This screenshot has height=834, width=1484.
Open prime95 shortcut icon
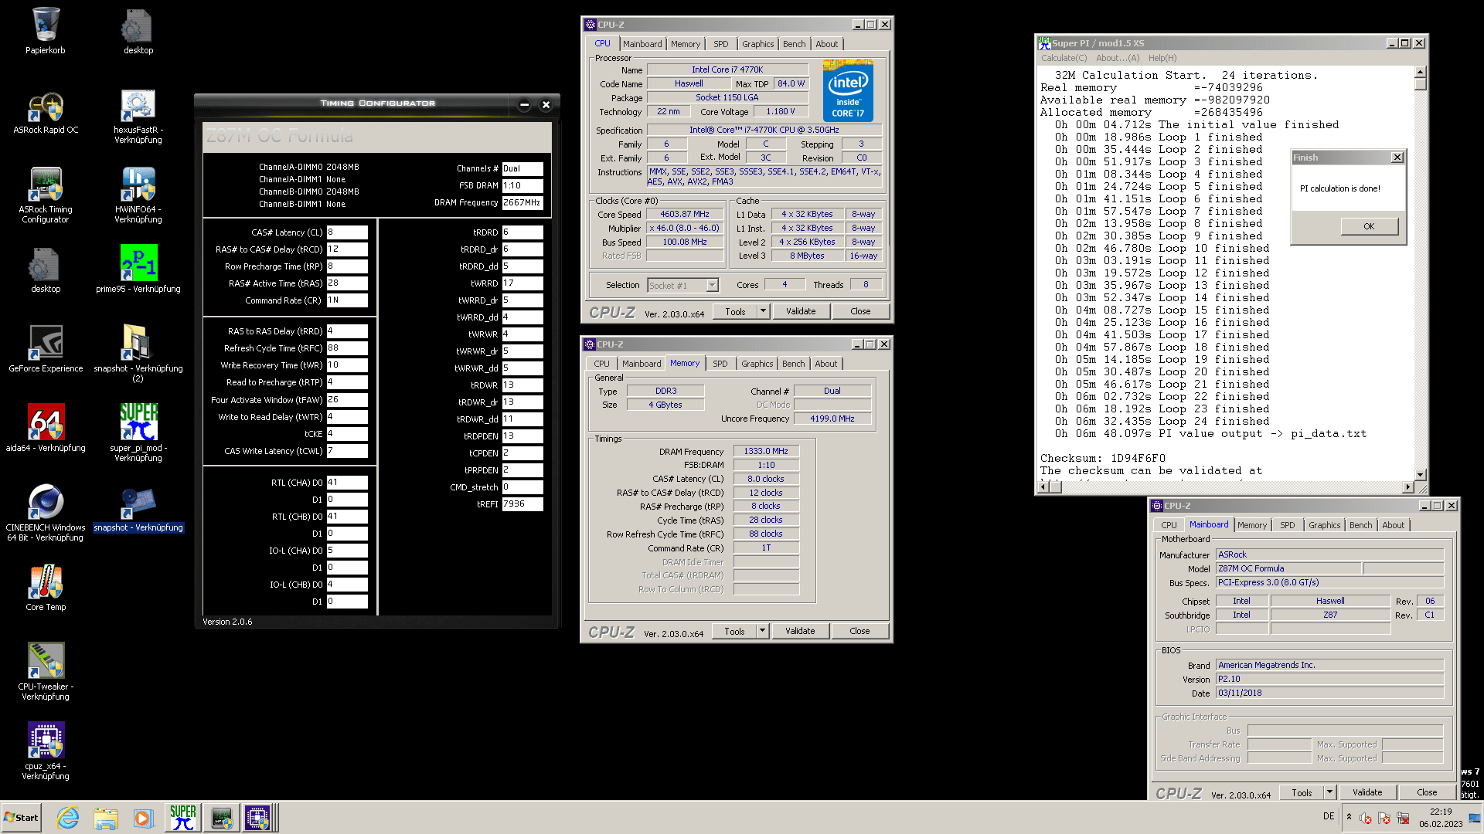(x=138, y=269)
